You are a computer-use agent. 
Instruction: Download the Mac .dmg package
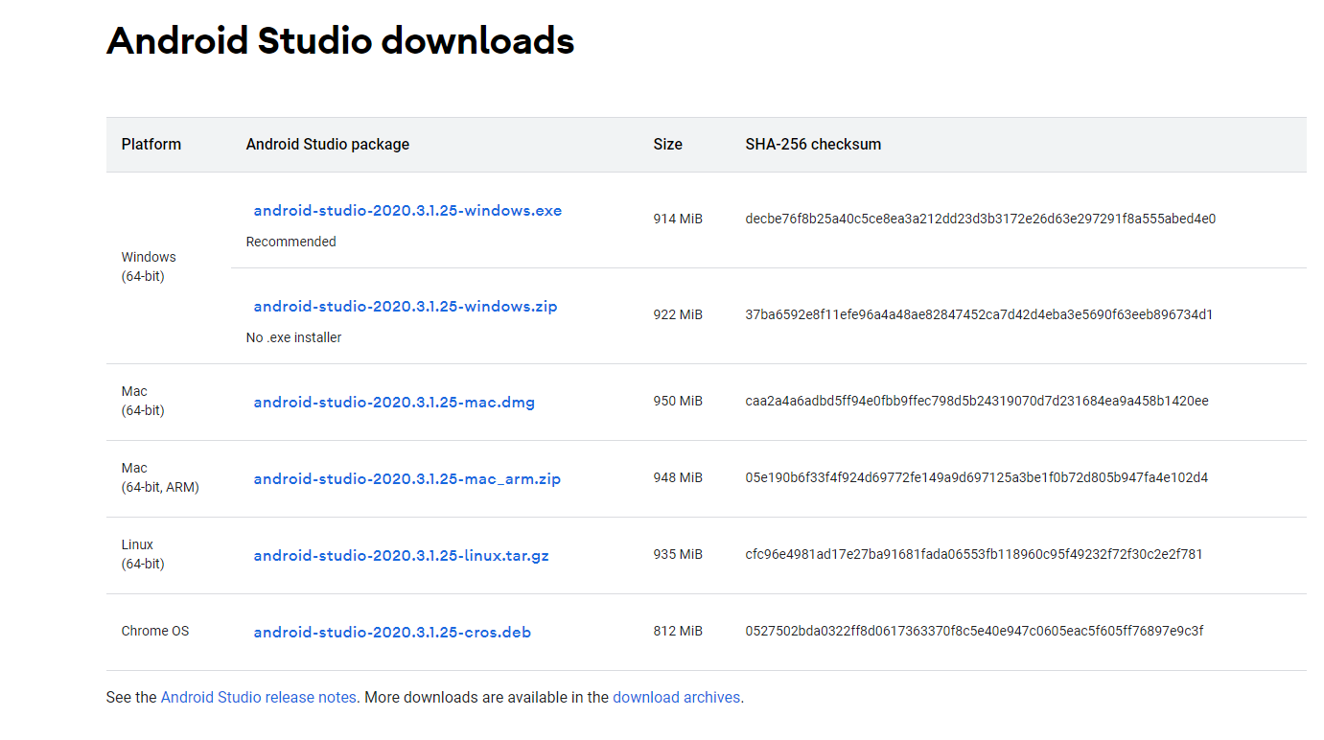click(x=393, y=402)
